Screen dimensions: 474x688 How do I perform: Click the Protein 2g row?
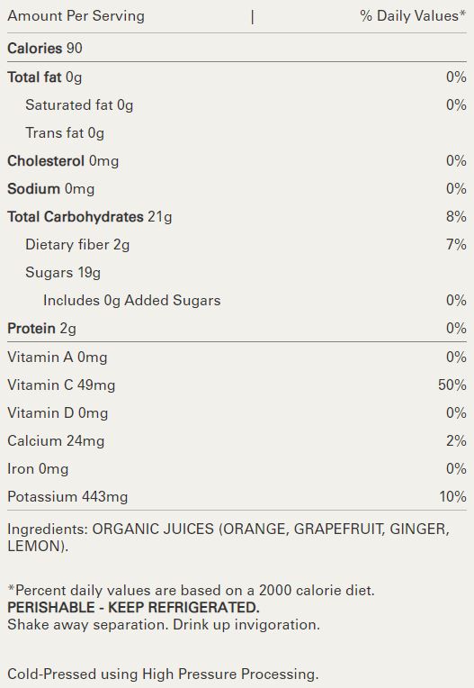point(237,328)
